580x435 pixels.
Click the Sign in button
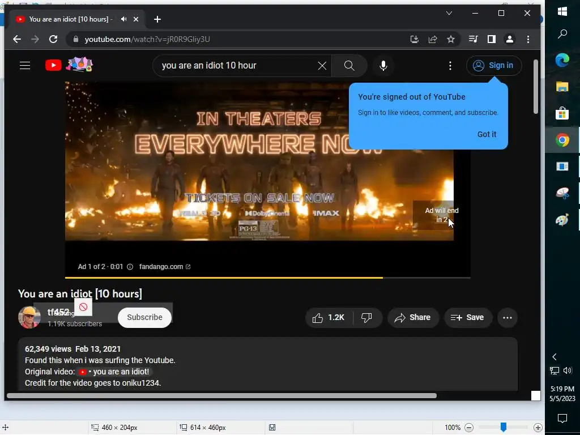494,66
